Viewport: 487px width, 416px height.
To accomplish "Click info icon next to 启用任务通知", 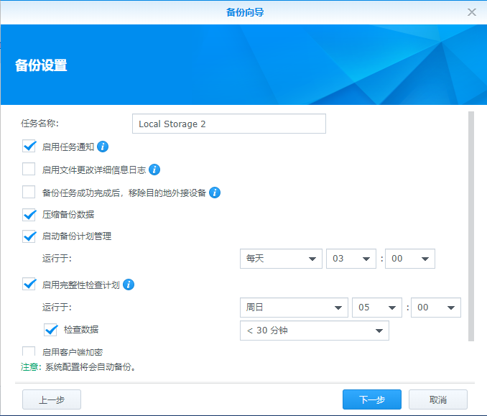I will pyautogui.click(x=103, y=147).
